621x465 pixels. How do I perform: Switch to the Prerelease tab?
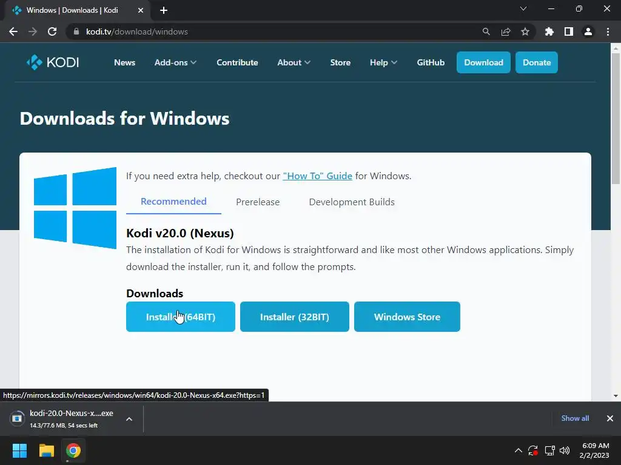coord(258,202)
